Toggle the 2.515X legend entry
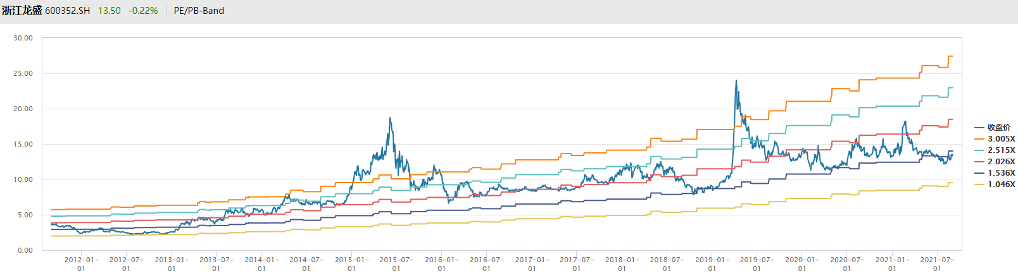Image resolution: width=1018 pixels, height=278 pixels. point(1001,150)
